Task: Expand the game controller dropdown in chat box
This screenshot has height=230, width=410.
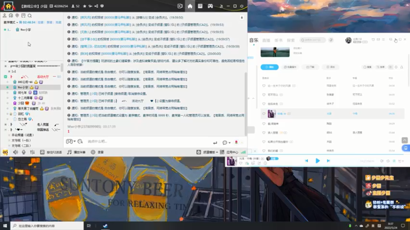Action: pos(74,142)
